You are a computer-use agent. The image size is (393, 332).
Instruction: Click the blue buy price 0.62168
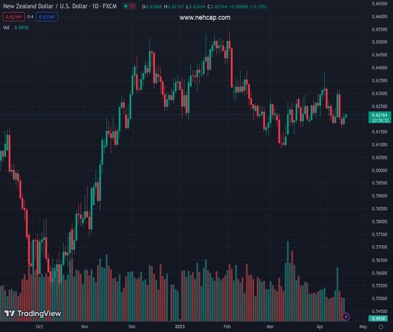(x=48, y=17)
